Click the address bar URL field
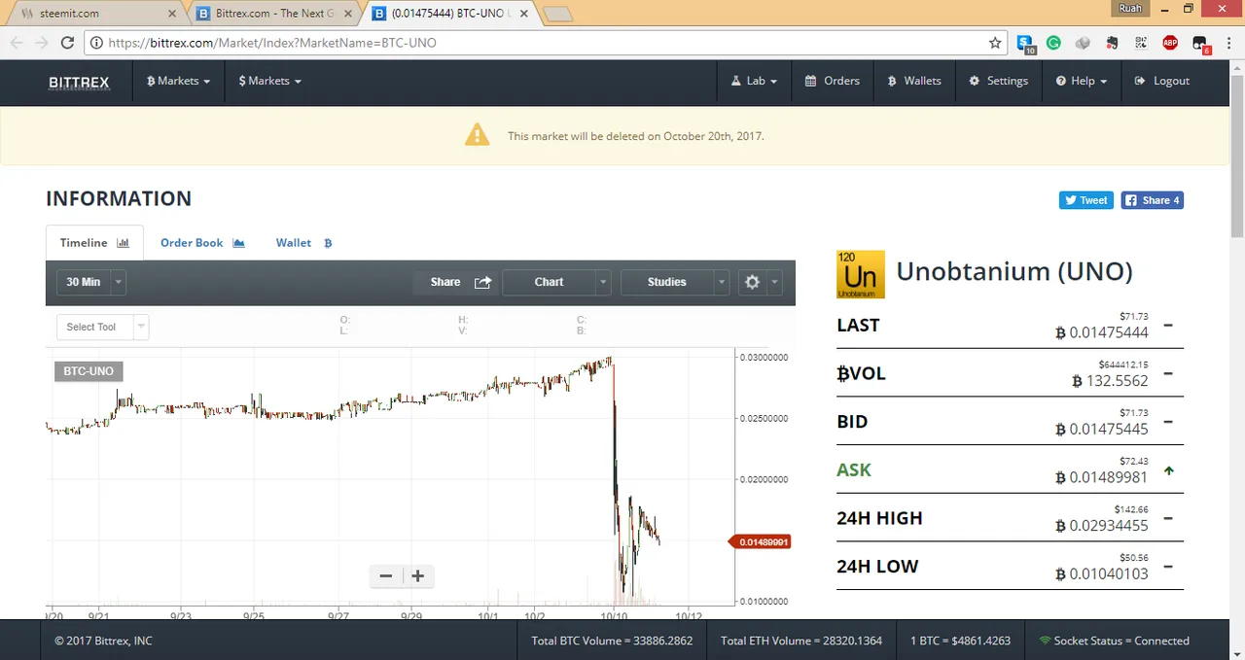 tap(545, 43)
